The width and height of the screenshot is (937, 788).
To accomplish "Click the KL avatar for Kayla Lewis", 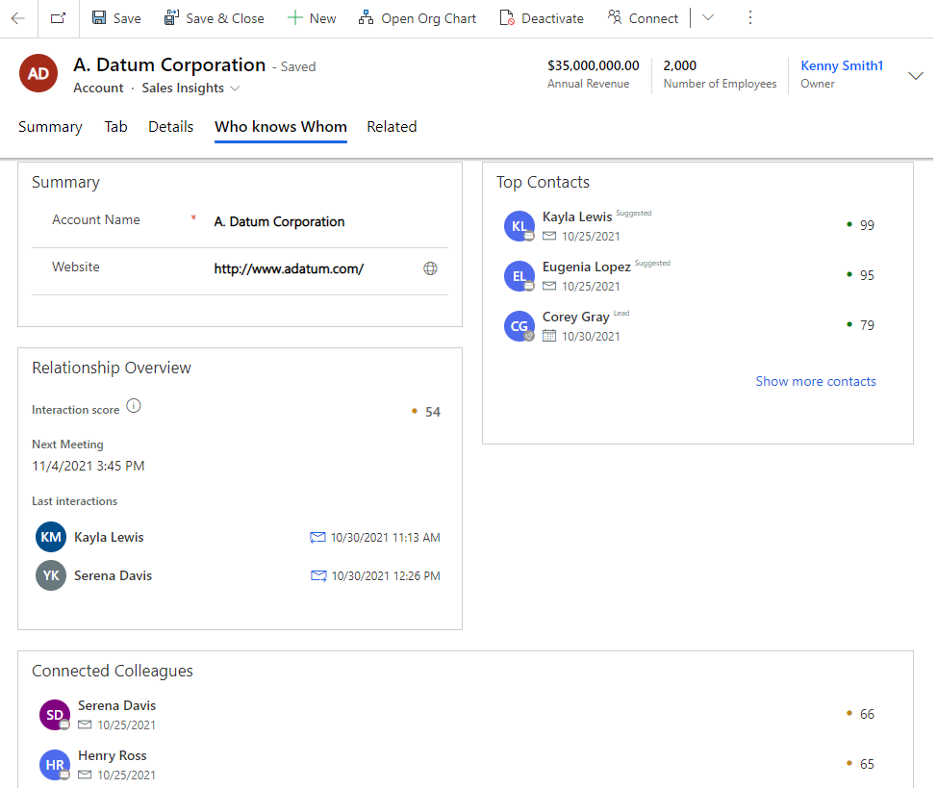I will pyautogui.click(x=519, y=226).
